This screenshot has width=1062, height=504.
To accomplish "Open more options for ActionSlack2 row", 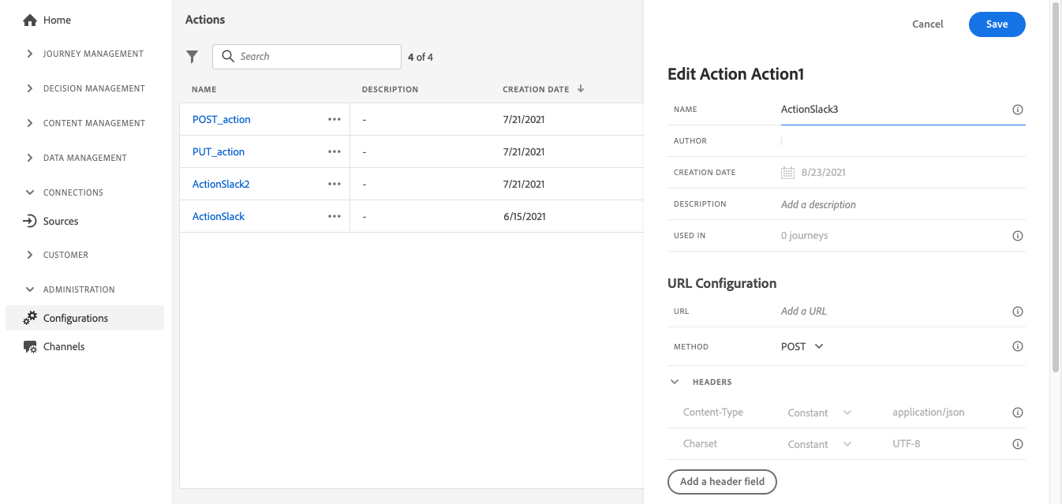I will click(335, 184).
